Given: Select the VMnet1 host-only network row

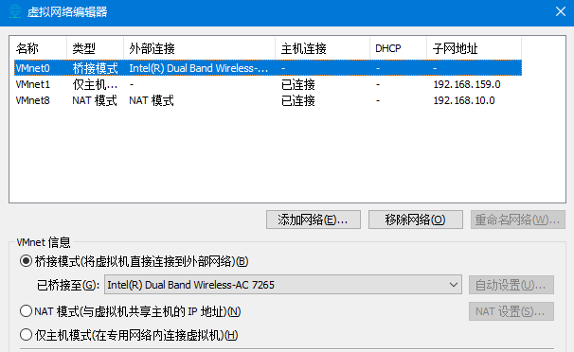Looking at the screenshot, I should tap(268, 84).
